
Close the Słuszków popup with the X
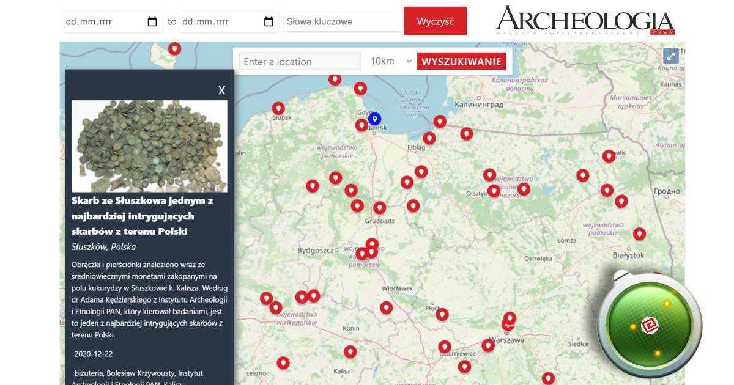pyautogui.click(x=221, y=90)
